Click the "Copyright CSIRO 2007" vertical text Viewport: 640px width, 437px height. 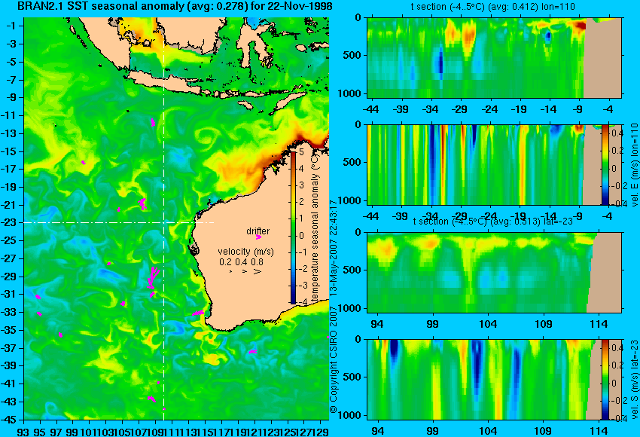click(x=334, y=359)
